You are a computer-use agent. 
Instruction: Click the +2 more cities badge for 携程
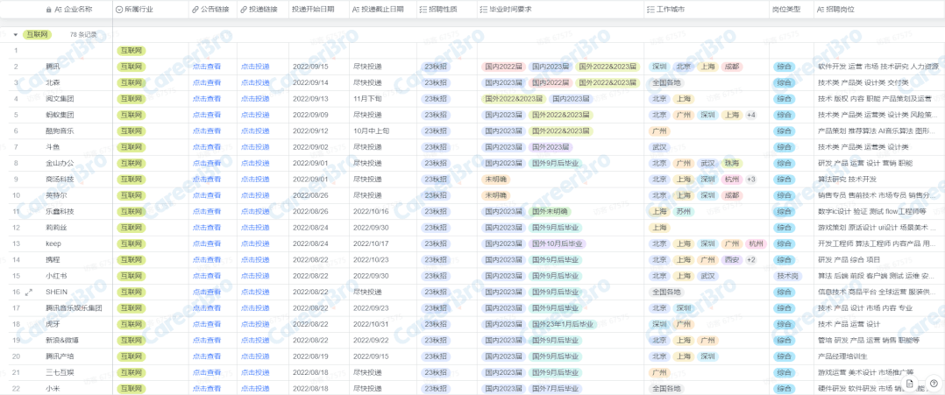tap(751, 259)
